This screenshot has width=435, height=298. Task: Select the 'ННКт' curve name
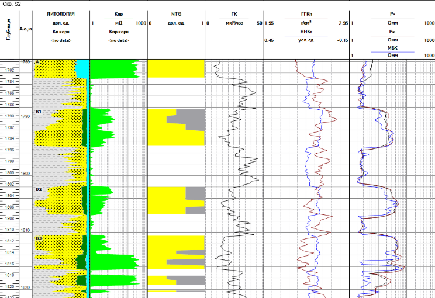[x=306, y=32]
